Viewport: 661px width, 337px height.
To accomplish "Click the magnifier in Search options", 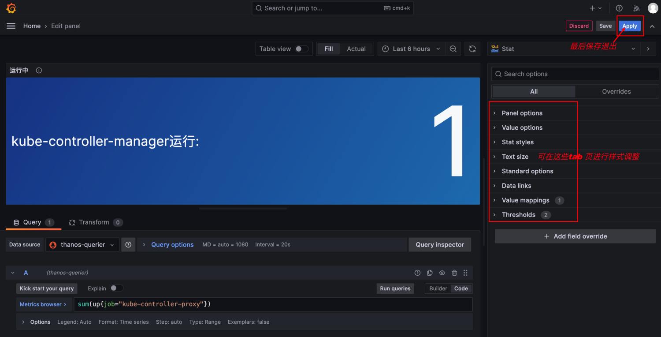I will pyautogui.click(x=498, y=74).
